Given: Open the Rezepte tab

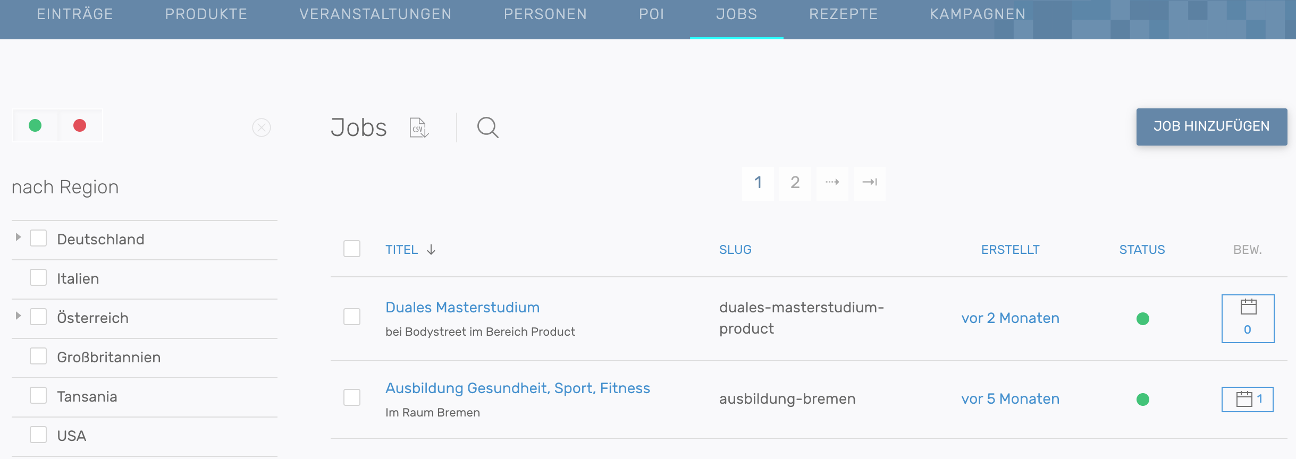Looking at the screenshot, I should click(843, 14).
